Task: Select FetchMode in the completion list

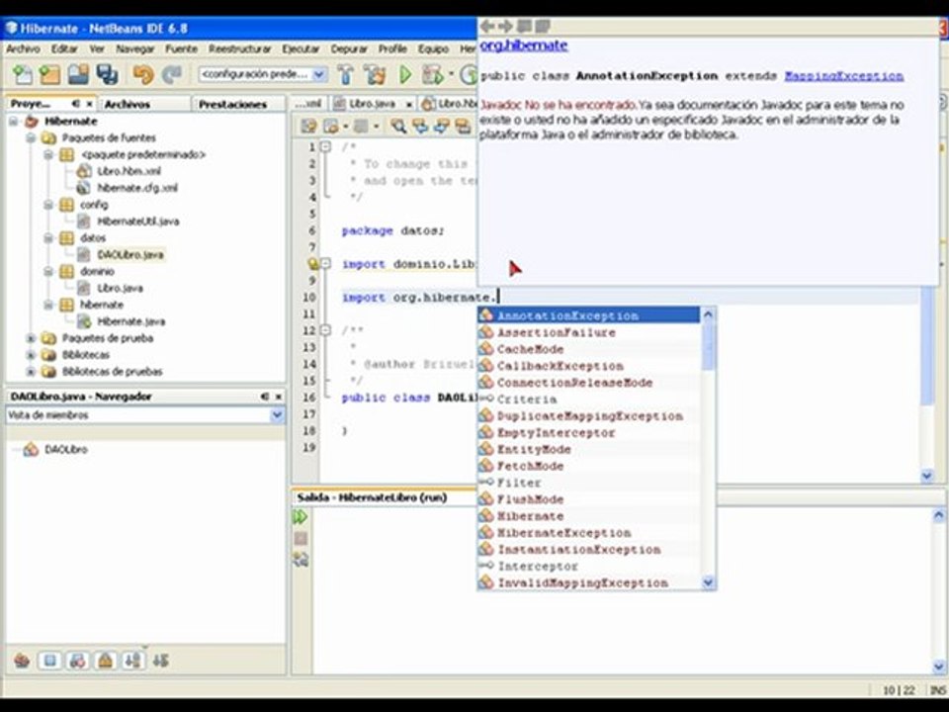Action: pyautogui.click(x=589, y=466)
